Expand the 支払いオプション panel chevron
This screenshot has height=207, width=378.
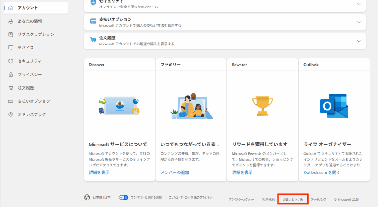[359, 23]
